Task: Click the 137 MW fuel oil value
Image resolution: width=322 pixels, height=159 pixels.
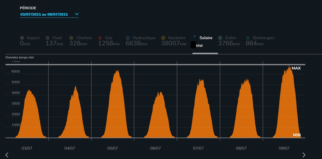Action: [x=54, y=43]
